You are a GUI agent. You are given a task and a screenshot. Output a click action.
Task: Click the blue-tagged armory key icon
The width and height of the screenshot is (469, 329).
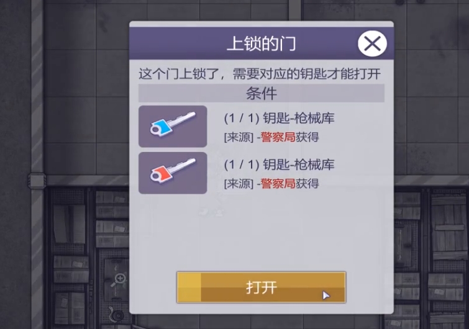pyautogui.click(x=173, y=126)
